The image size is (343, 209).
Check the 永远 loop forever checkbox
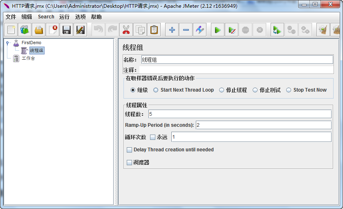152,137
